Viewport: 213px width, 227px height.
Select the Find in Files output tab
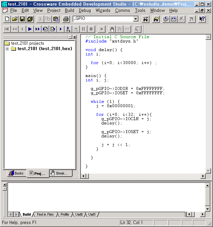[45, 214]
